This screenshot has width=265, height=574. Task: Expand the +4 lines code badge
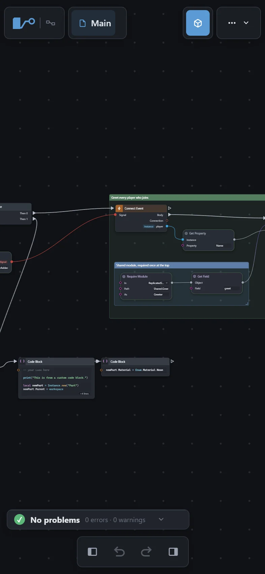tap(84, 393)
